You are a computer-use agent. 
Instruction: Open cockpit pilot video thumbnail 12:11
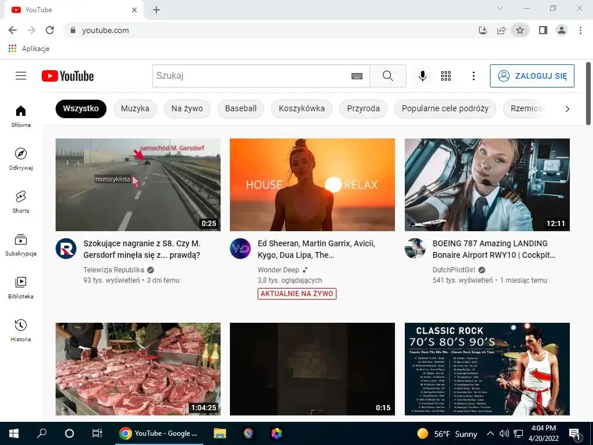[487, 185]
